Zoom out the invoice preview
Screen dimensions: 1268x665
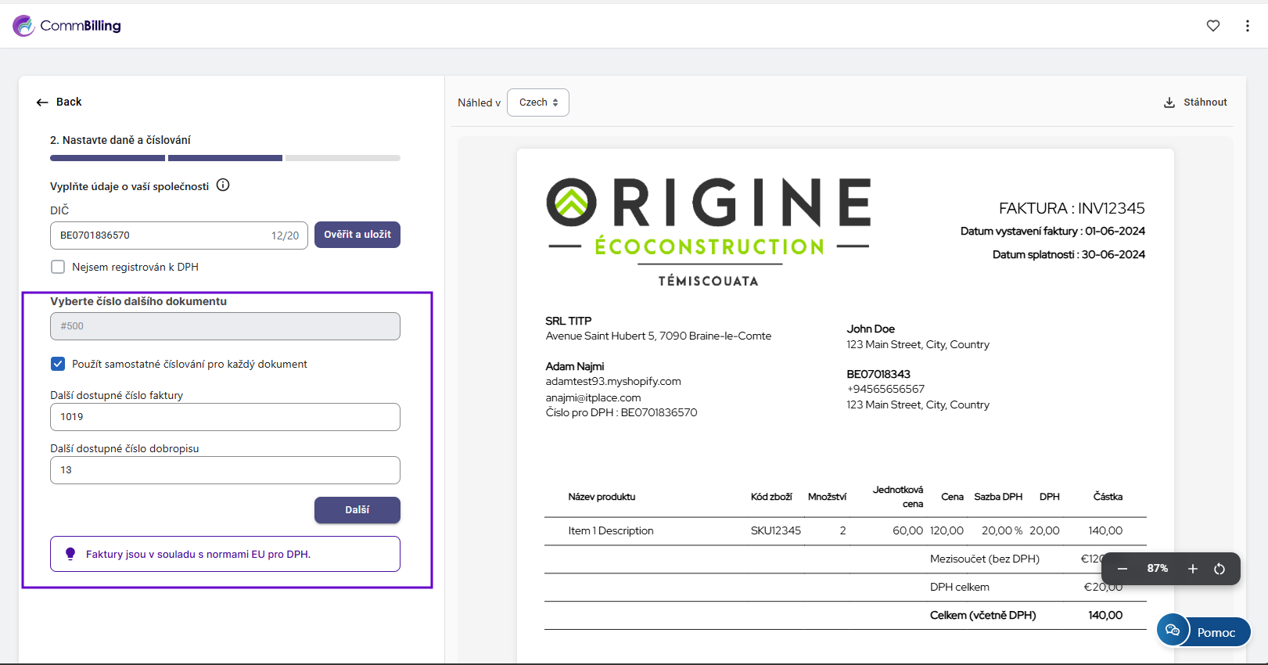(x=1123, y=569)
